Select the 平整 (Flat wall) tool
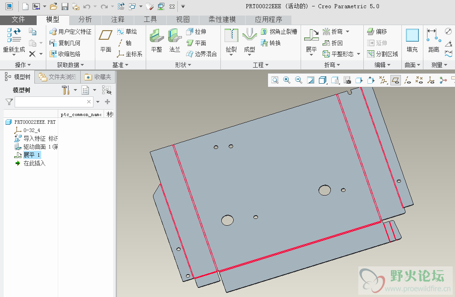The width and height of the screenshot is (455, 297). pos(157,40)
